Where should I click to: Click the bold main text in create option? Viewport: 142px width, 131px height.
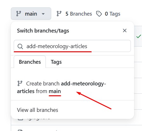coord(55,91)
